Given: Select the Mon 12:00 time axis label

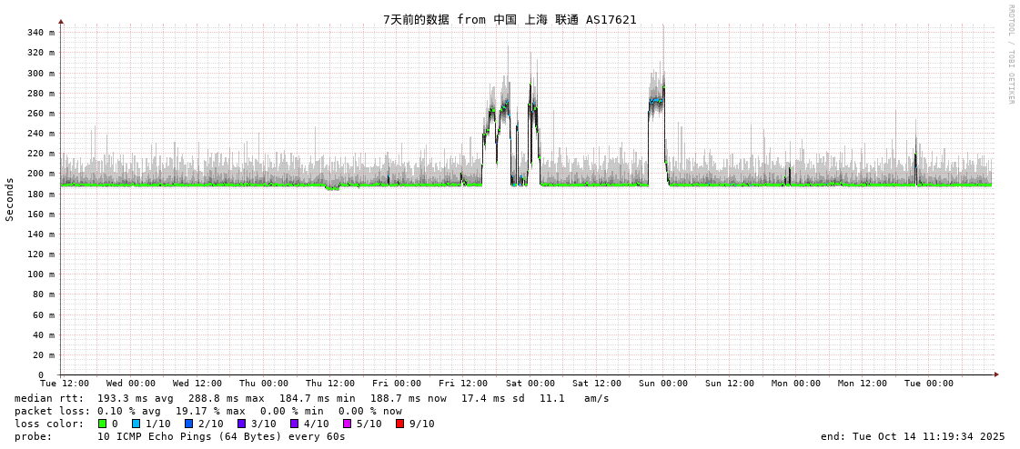Looking at the screenshot, I should click(862, 384).
